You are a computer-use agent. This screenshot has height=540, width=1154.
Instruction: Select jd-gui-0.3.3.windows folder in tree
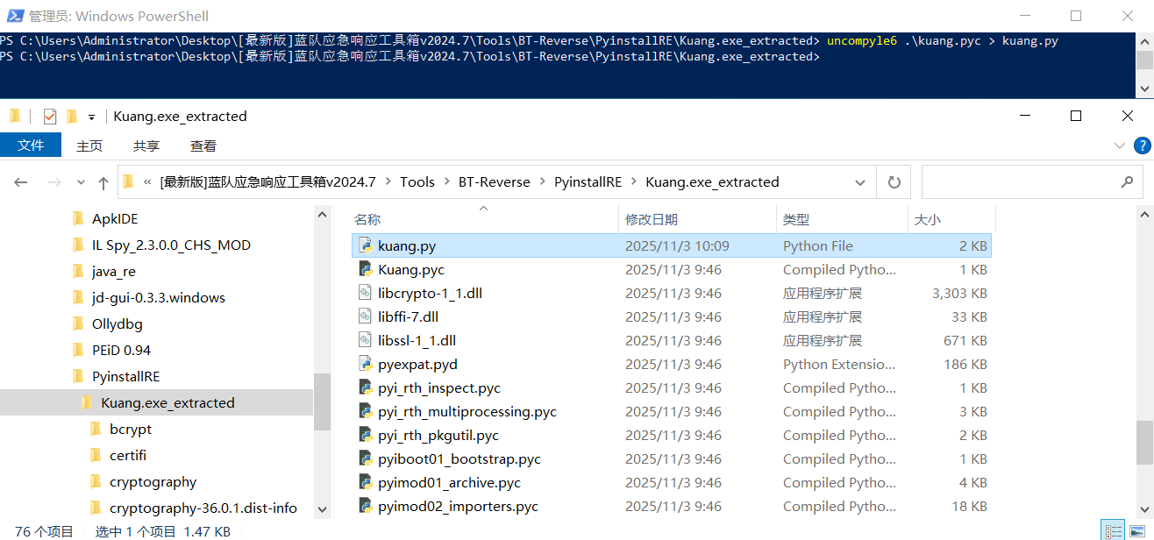tap(159, 298)
